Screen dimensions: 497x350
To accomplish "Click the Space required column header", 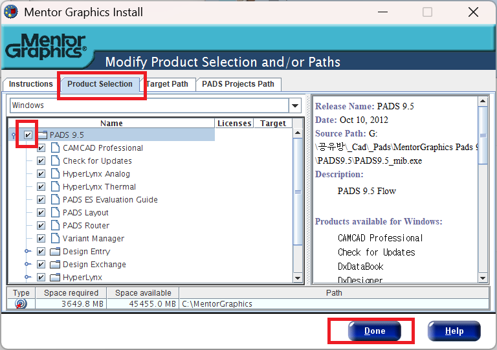I will pyautogui.click(x=71, y=292).
